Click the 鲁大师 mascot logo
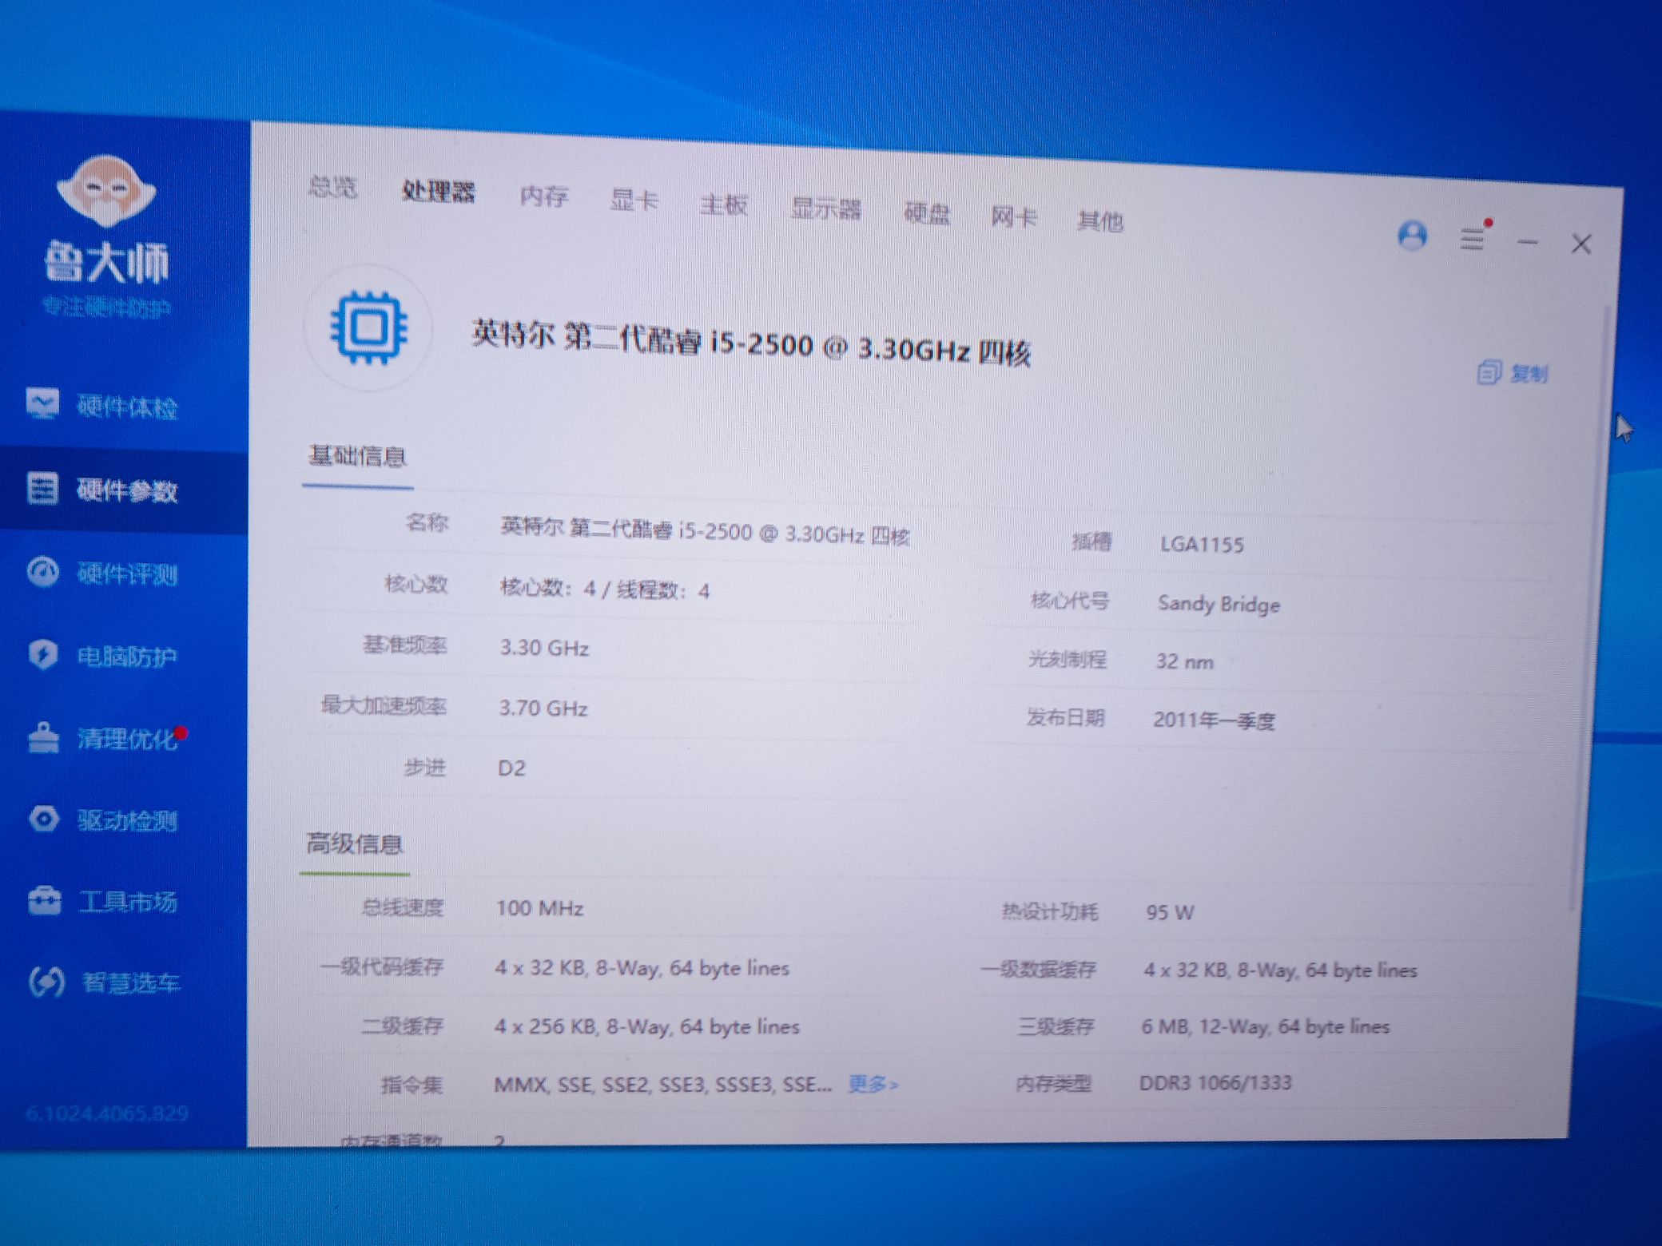This screenshot has height=1246, width=1662. click(x=106, y=192)
